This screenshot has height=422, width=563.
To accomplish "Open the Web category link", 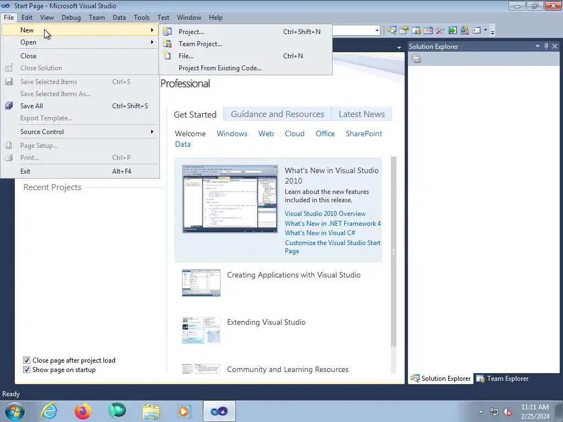I will 266,134.
